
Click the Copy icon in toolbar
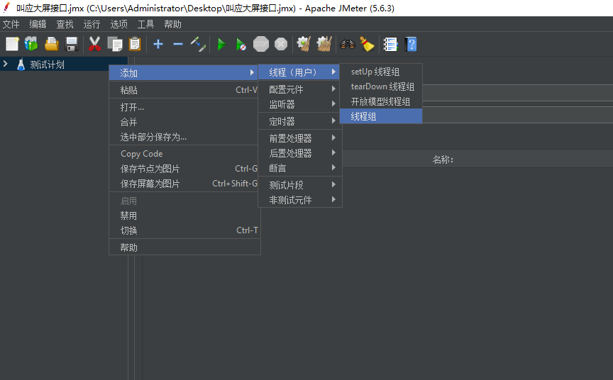pos(115,44)
